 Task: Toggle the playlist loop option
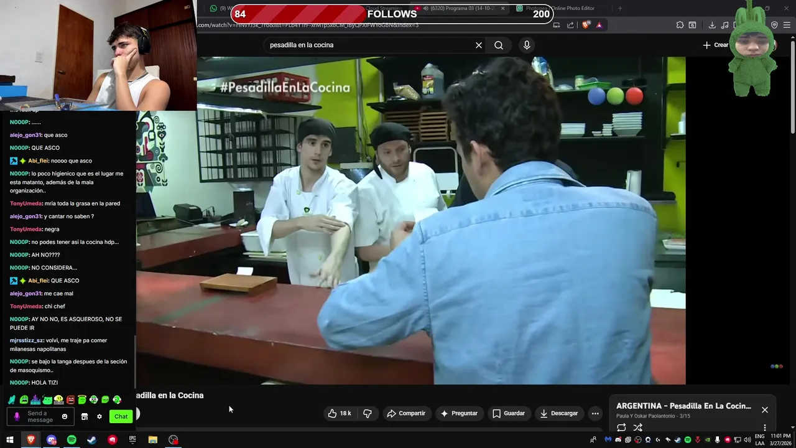tap(621, 427)
